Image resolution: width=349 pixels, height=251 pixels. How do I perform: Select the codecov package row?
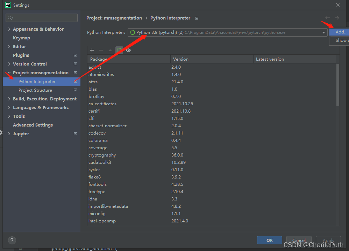point(212,133)
